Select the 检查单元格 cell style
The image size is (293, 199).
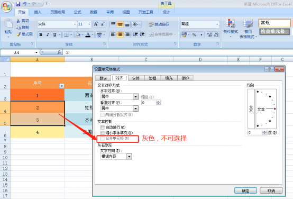pos(274,31)
